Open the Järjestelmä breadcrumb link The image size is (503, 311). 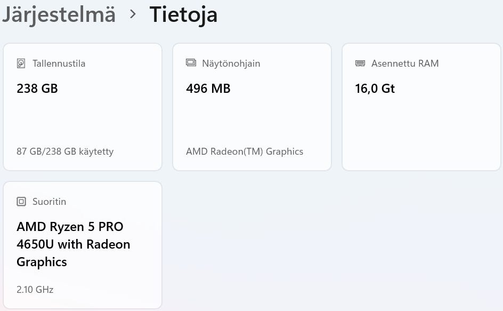[x=59, y=14]
